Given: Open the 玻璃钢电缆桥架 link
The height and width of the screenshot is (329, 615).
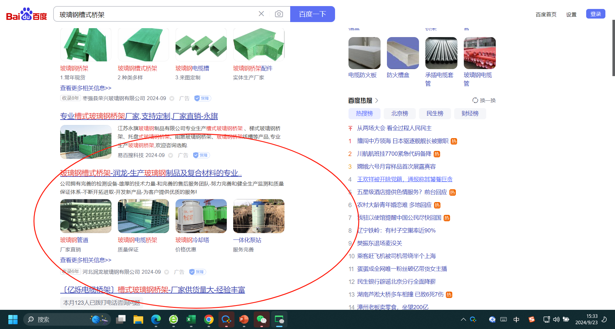Looking at the screenshot, I should coord(137,240).
